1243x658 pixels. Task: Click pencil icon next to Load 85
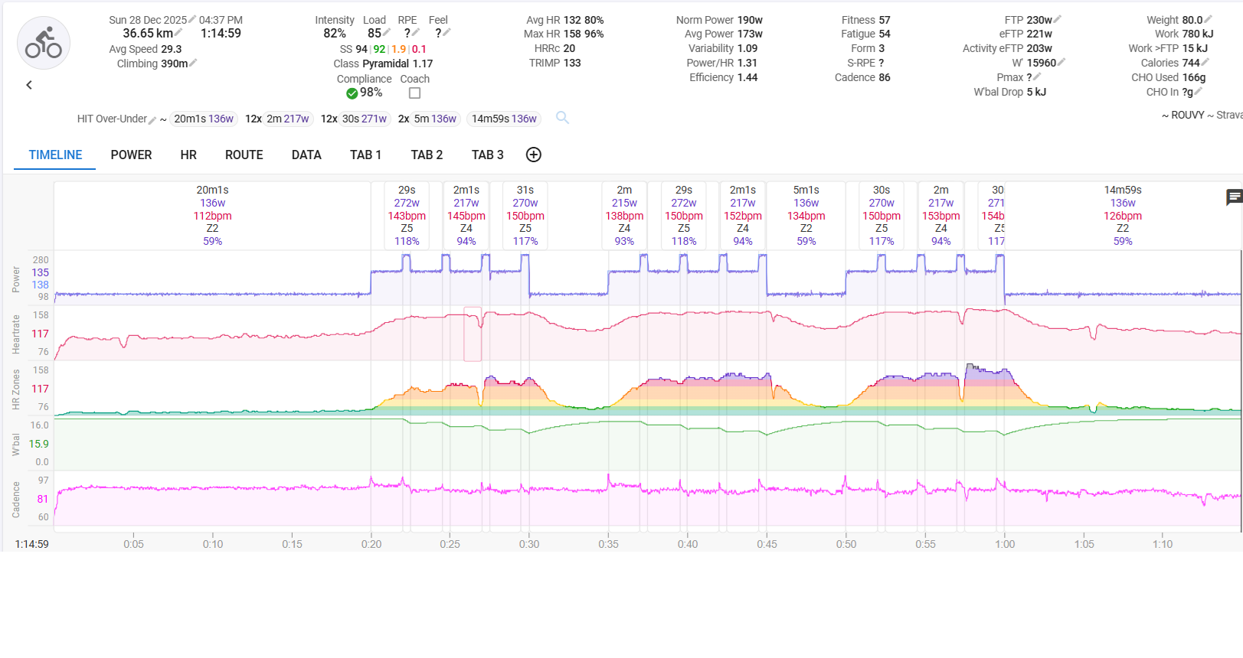click(x=387, y=33)
